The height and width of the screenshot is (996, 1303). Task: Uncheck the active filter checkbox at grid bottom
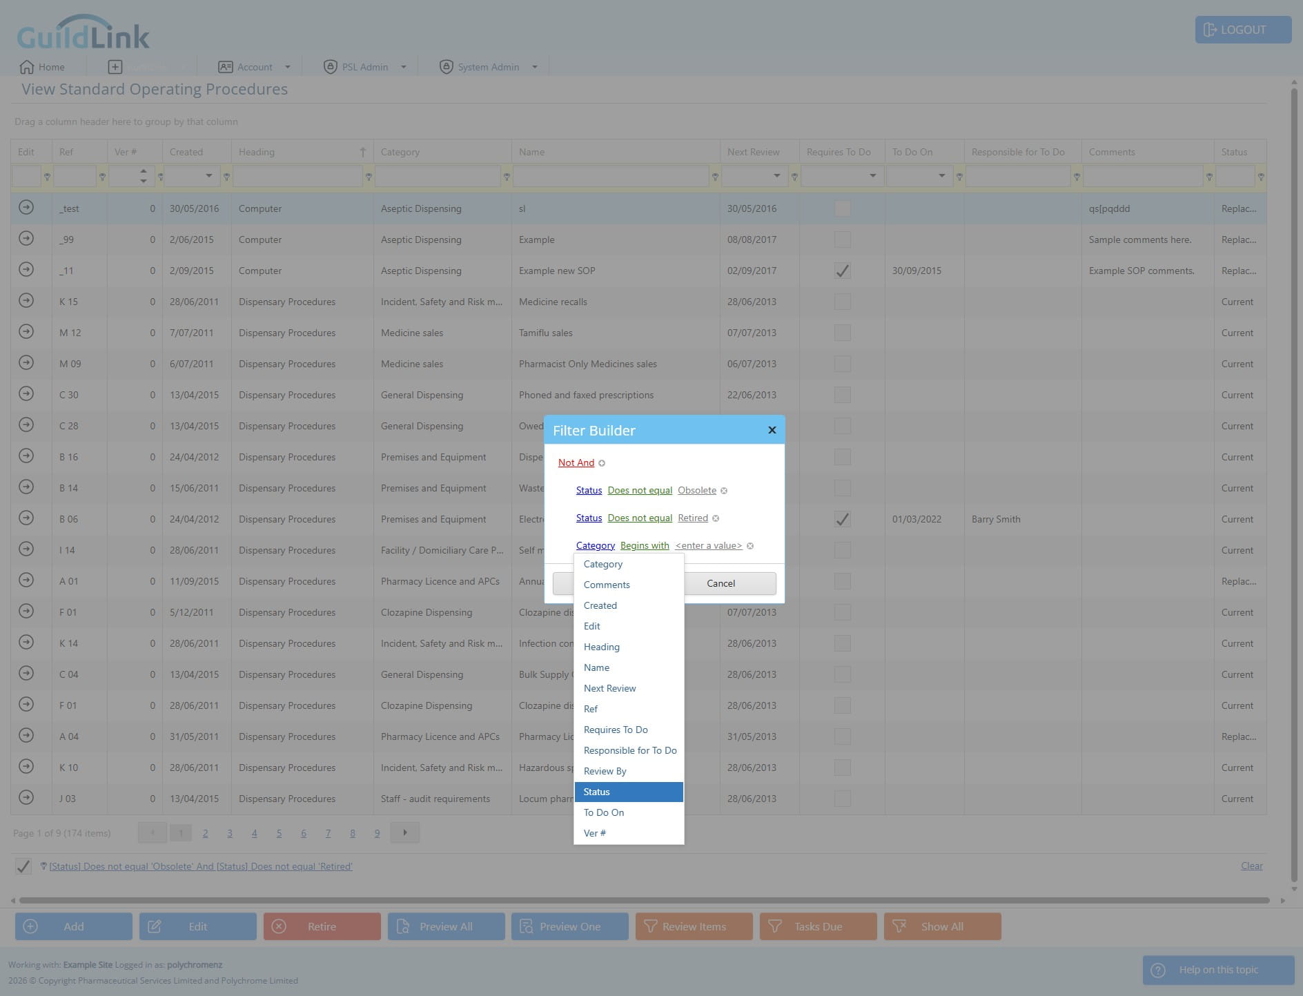(23, 866)
